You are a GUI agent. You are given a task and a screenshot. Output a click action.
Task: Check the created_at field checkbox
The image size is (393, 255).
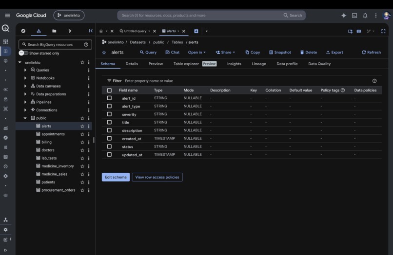click(109, 138)
